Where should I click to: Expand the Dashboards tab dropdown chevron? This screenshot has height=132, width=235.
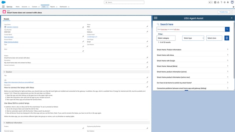point(69,7)
